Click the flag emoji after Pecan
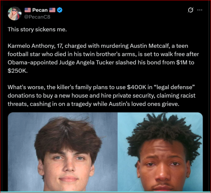The height and width of the screenshot is (193, 211). [52, 10]
